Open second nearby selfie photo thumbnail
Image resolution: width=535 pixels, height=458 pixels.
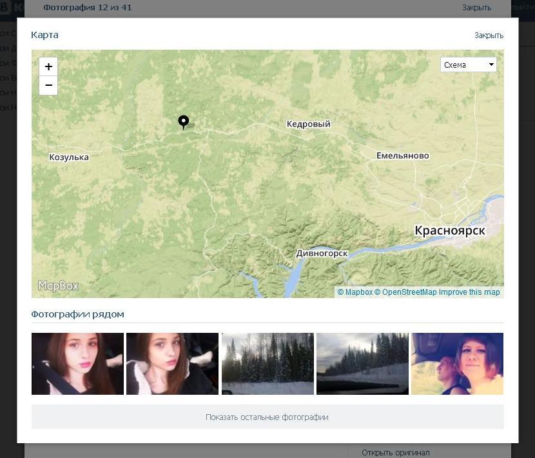coord(172,364)
